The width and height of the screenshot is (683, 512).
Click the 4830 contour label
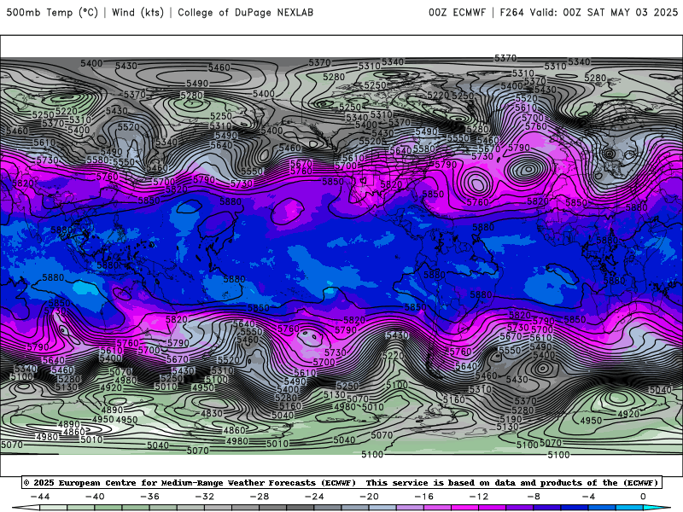pos(212,413)
